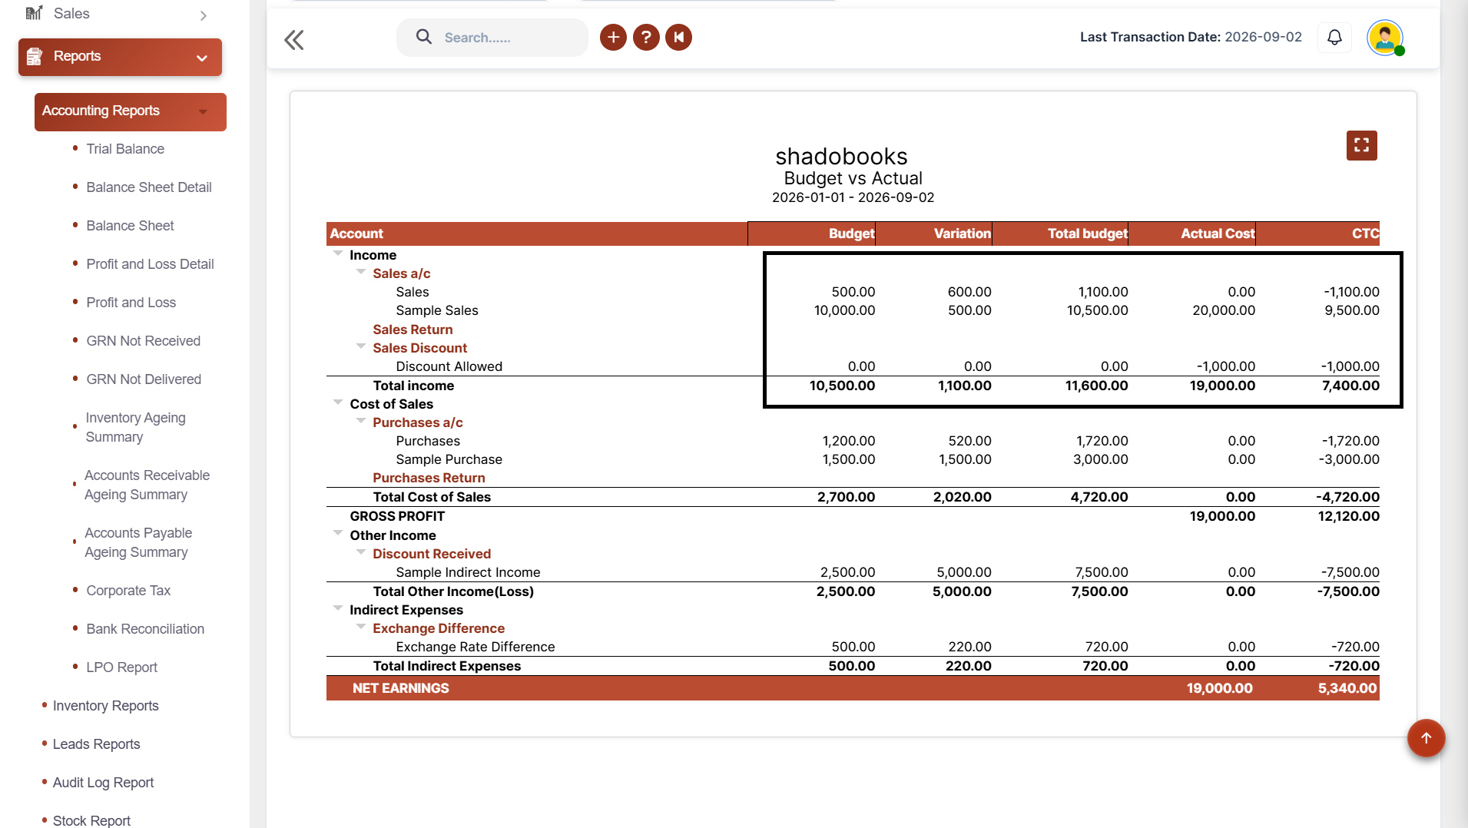Select the Exchange Rate Difference row
Image resolution: width=1468 pixels, height=828 pixels.
click(x=853, y=647)
